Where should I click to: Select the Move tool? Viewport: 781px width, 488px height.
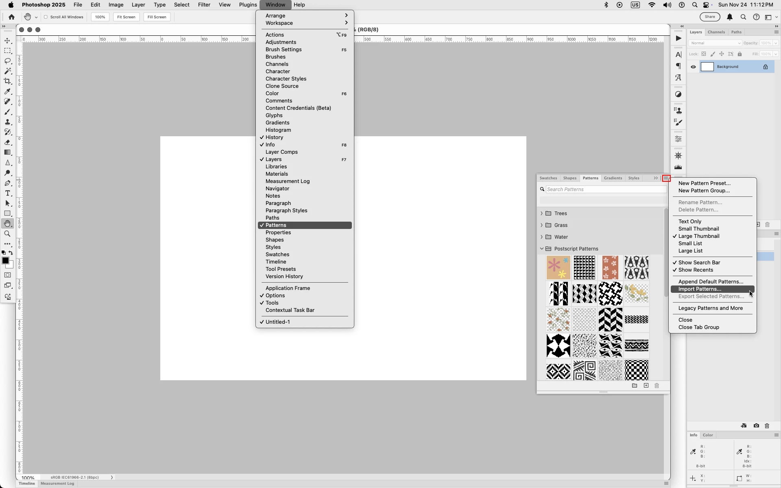[8, 41]
